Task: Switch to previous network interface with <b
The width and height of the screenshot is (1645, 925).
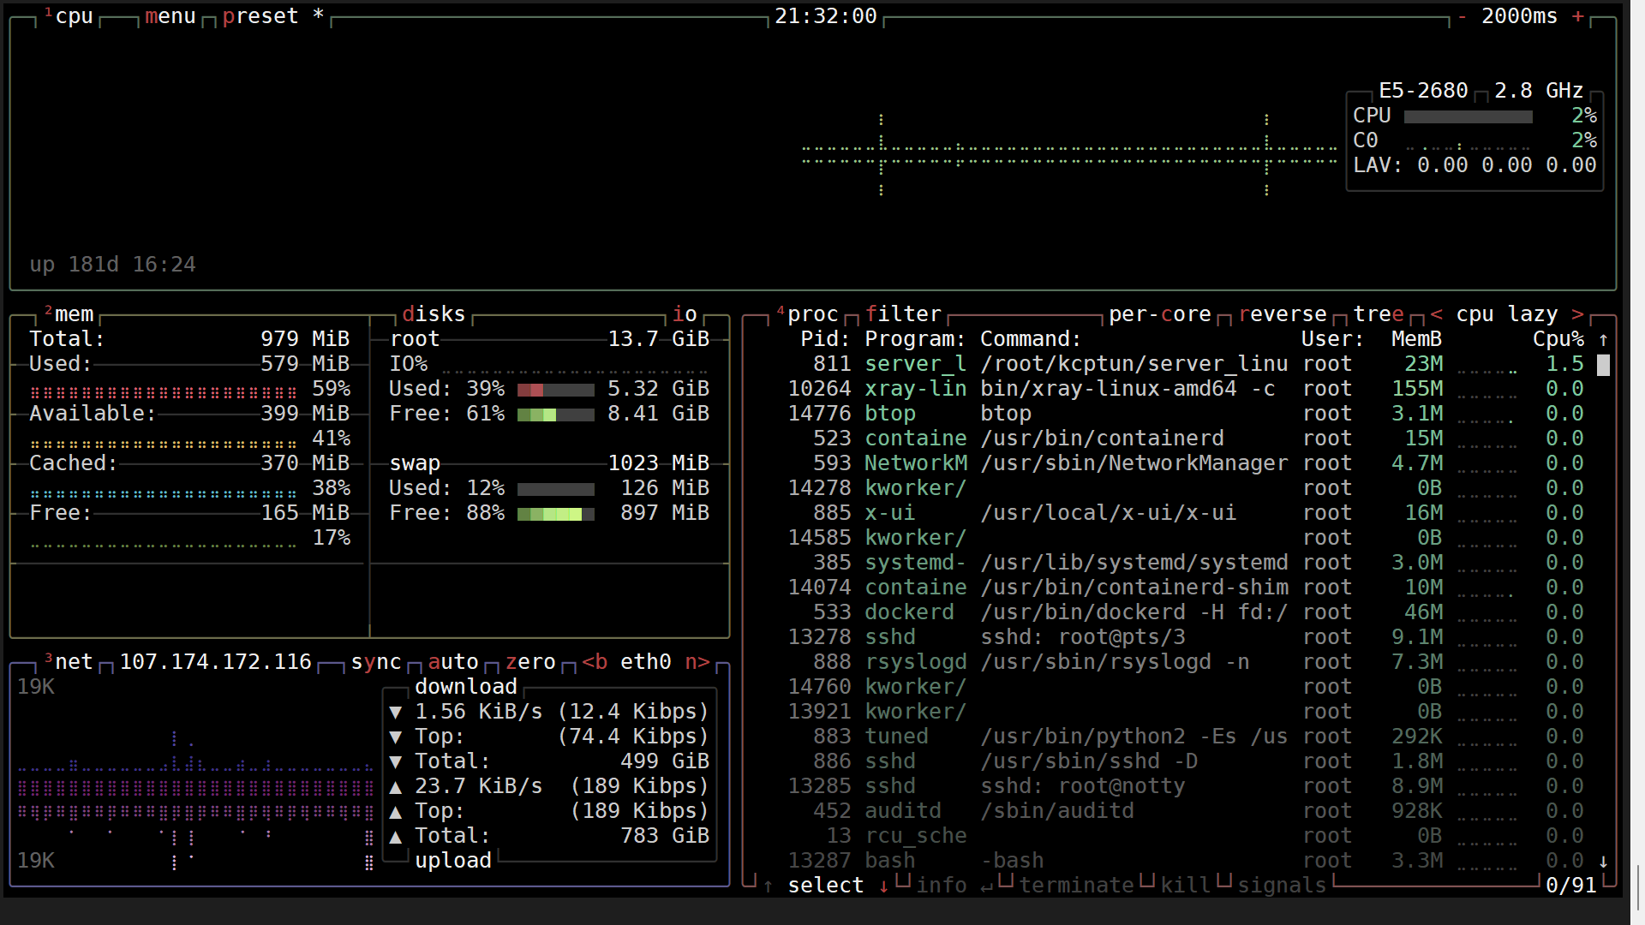Action: pos(595,662)
